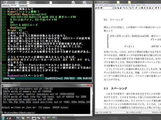The height and width of the screenshot is (120, 161).
Task: Click the loupe icon right of the hand tool in dviout
Action: [136, 8]
